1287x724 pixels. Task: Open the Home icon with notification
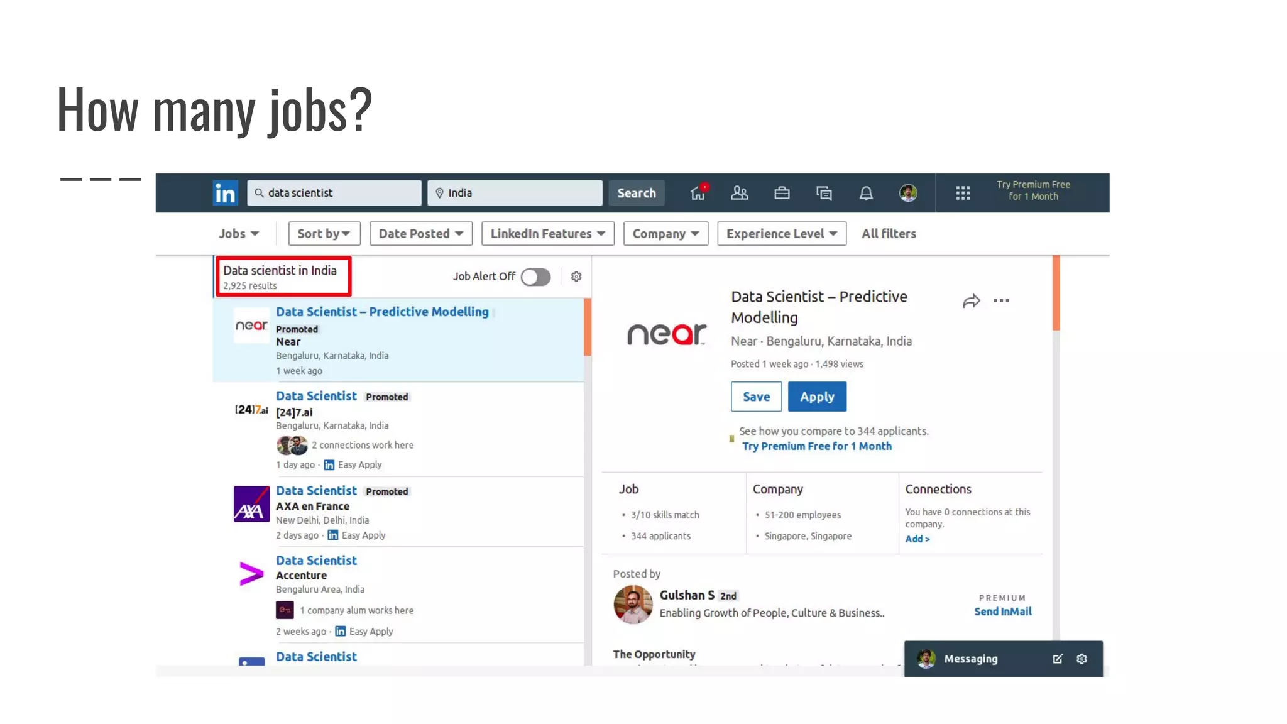[698, 192]
